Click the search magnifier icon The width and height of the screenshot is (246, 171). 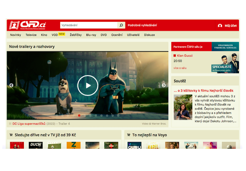click(121, 25)
